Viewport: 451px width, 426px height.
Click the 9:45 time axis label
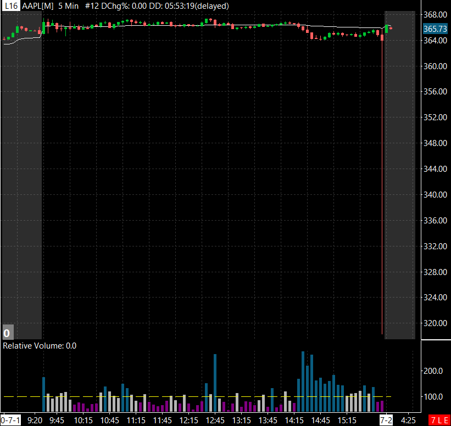(57, 421)
